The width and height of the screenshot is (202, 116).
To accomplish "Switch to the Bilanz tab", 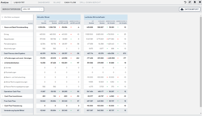I will (x=57, y=2).
